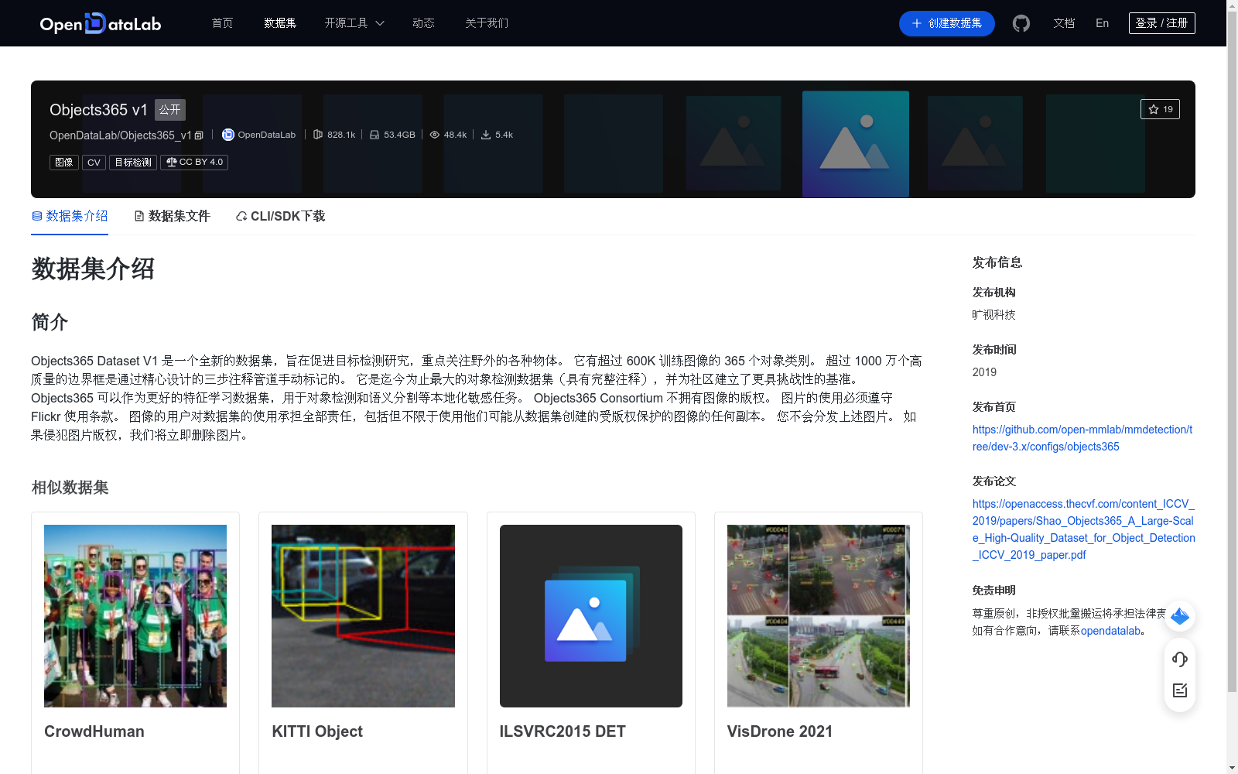This screenshot has height=774, width=1238.
Task: Switch language to En
Action: pyautogui.click(x=1103, y=23)
